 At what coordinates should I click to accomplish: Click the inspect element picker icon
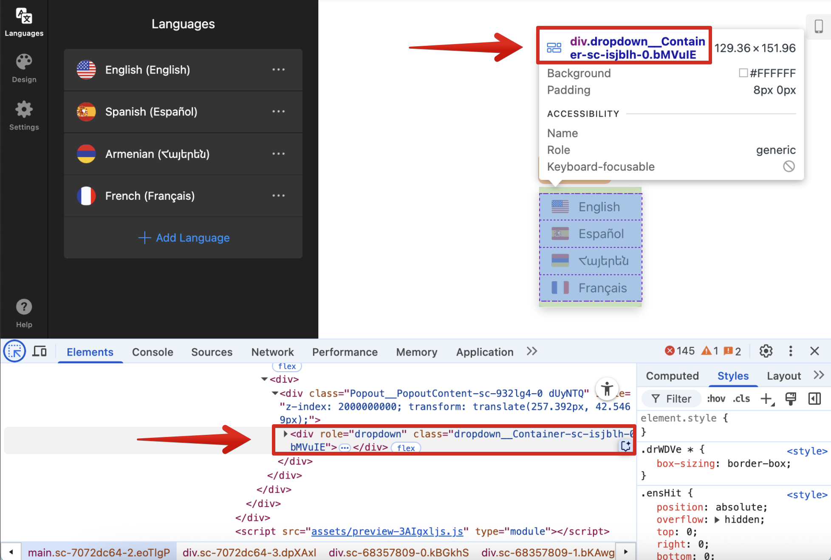point(14,351)
